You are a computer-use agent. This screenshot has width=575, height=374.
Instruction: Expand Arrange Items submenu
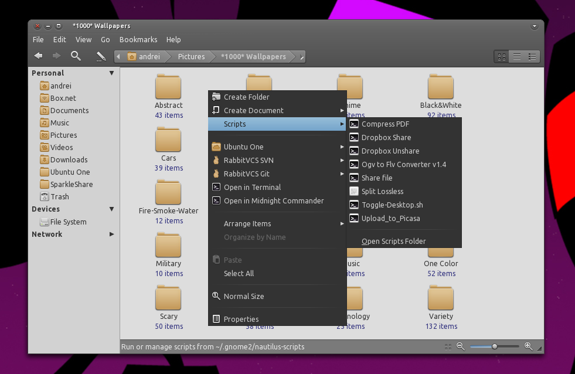pos(278,224)
